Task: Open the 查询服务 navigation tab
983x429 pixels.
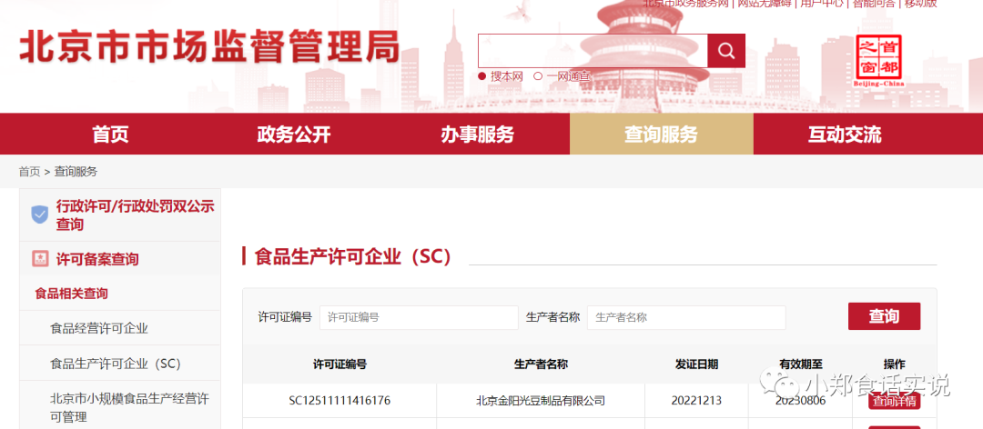Action: coord(661,134)
